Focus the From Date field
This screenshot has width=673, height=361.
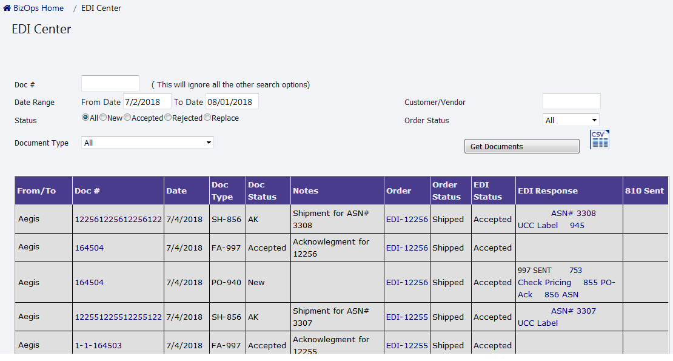point(147,101)
